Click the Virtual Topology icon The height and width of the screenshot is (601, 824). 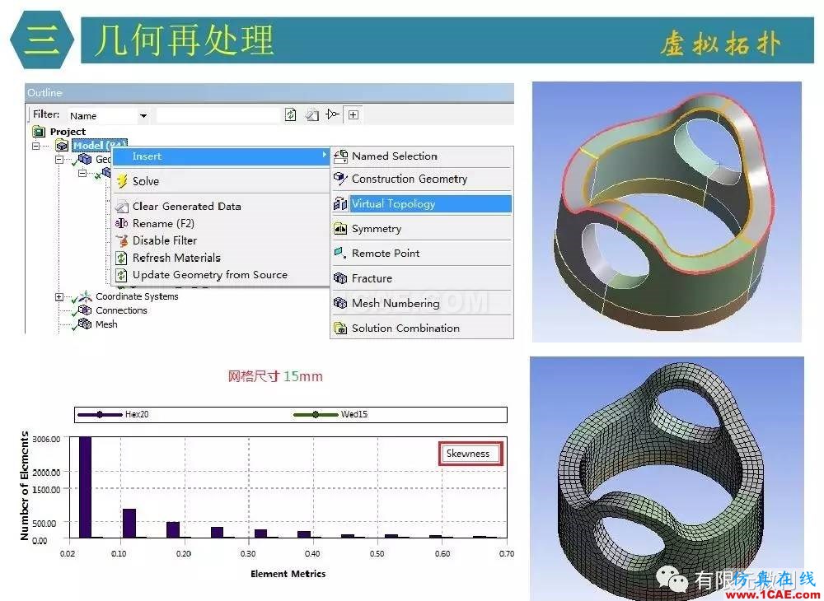tap(340, 203)
